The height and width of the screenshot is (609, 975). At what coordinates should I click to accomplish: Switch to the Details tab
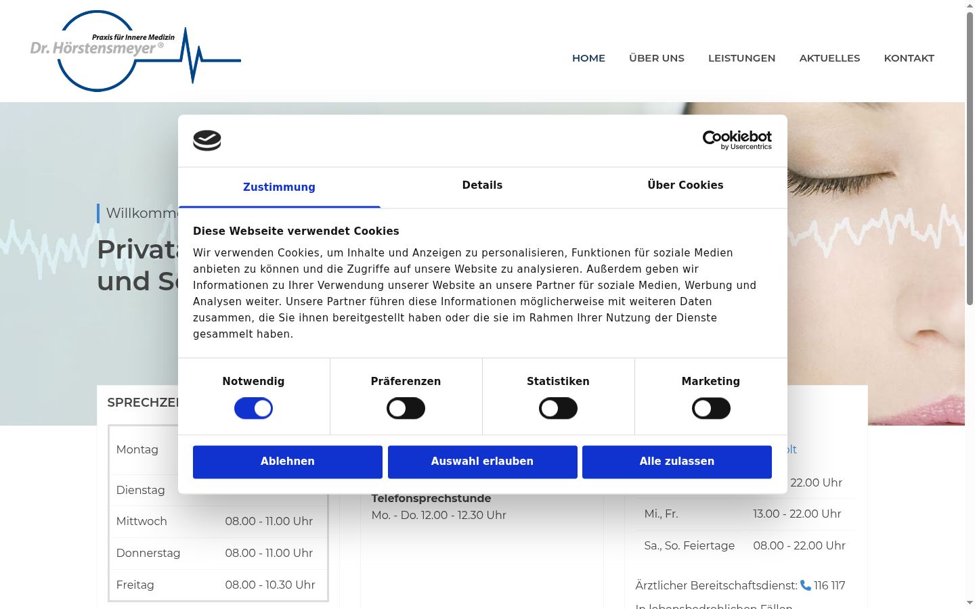(x=482, y=185)
